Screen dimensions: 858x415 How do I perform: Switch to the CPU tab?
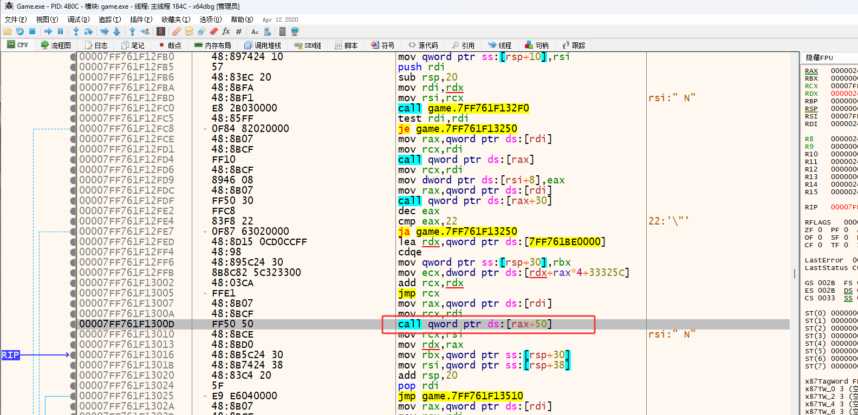pyautogui.click(x=18, y=45)
